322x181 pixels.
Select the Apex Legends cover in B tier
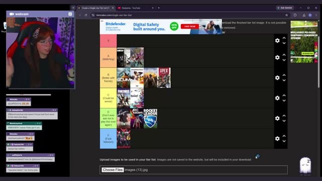(x=164, y=78)
